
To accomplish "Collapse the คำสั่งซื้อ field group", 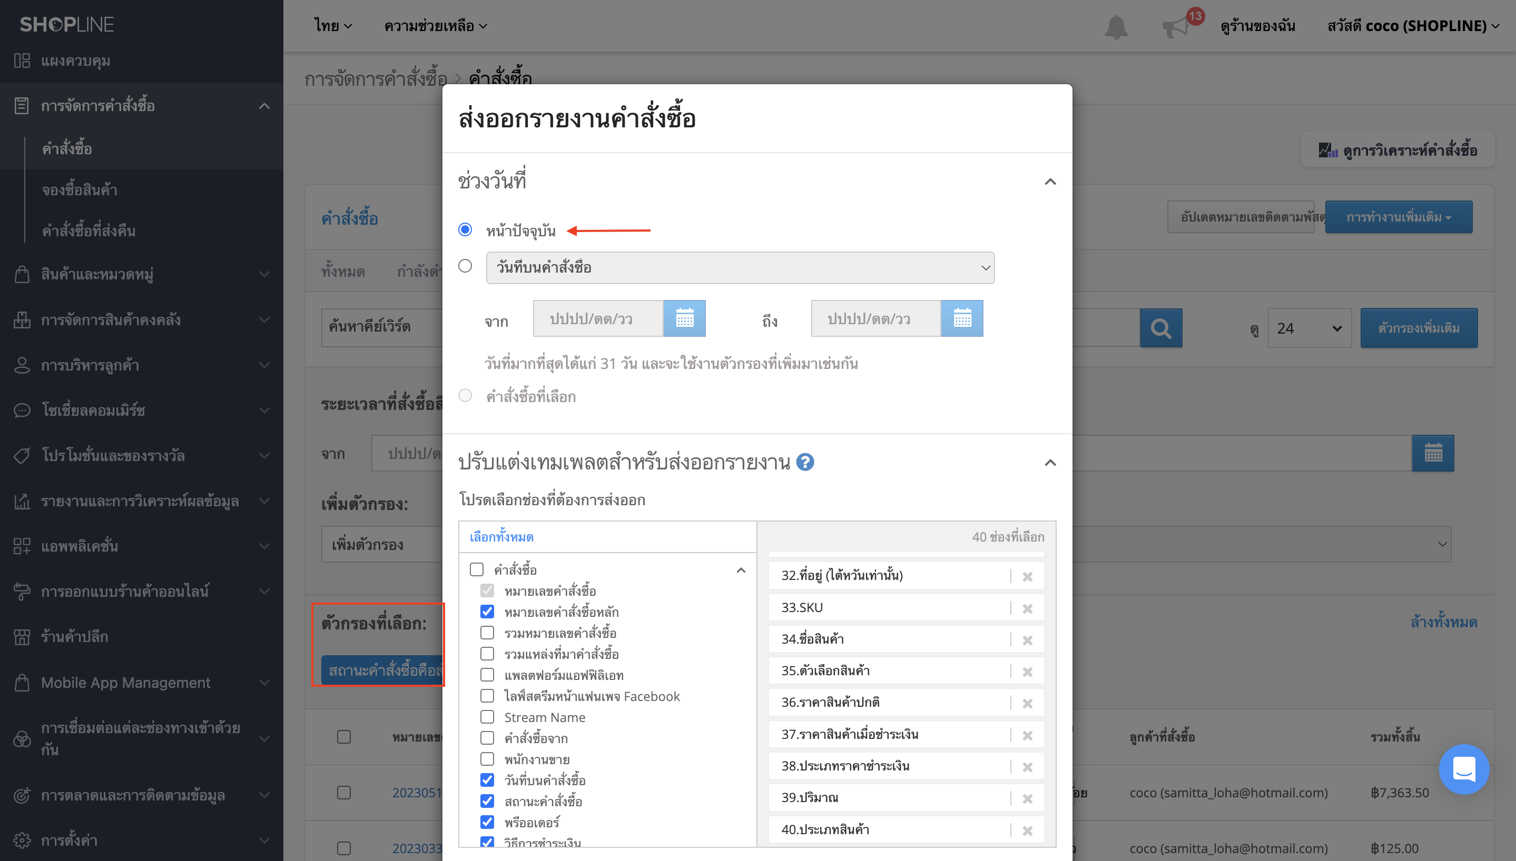I will click(x=740, y=570).
